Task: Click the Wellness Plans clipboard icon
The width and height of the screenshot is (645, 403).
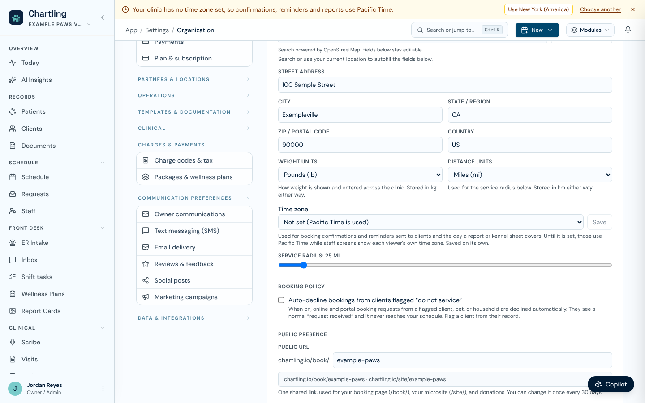Action: pyautogui.click(x=13, y=294)
